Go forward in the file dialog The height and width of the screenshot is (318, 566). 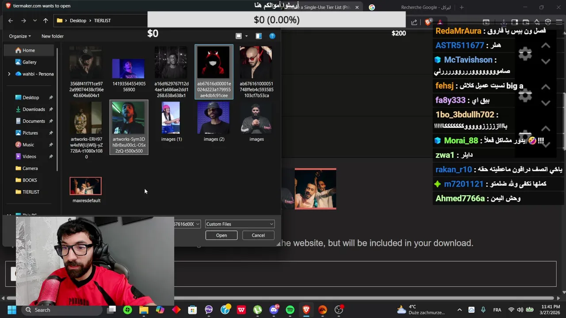[x=23, y=20]
